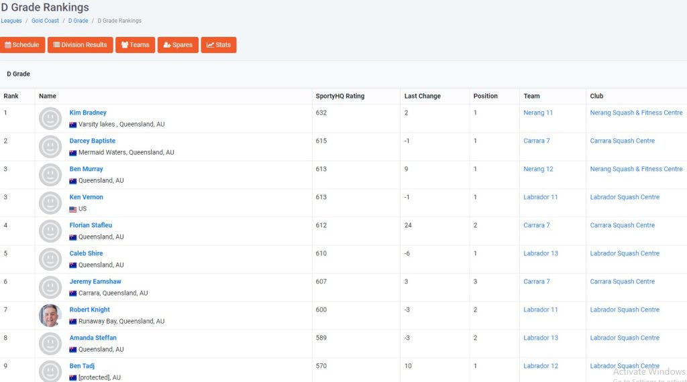Open team Nerang 12
687x382 pixels.
tap(538, 169)
